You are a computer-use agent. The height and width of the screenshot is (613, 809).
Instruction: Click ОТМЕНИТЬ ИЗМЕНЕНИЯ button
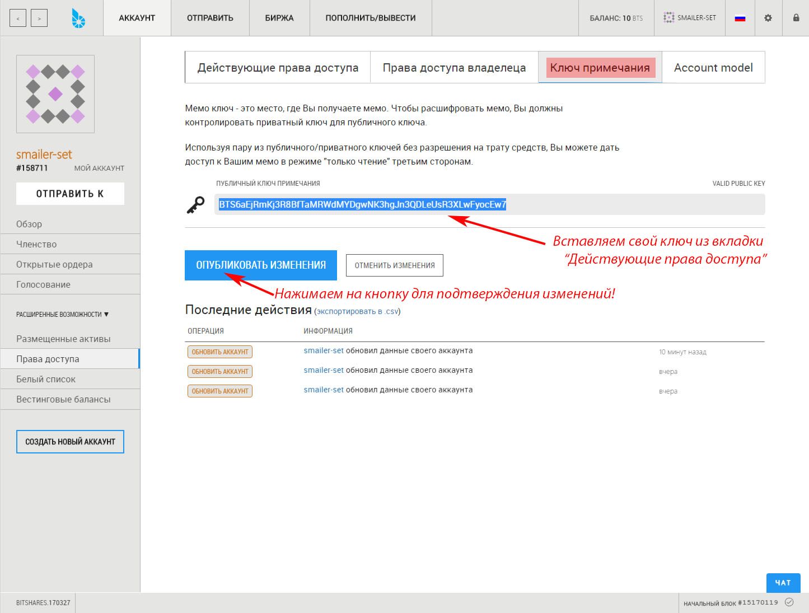click(395, 265)
